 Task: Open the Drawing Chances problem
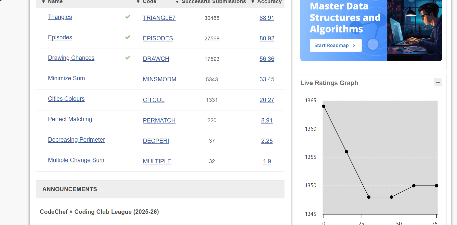click(x=71, y=58)
